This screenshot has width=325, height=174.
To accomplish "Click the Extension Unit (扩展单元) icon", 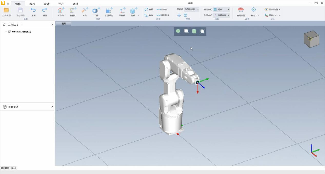I will point(109,10).
